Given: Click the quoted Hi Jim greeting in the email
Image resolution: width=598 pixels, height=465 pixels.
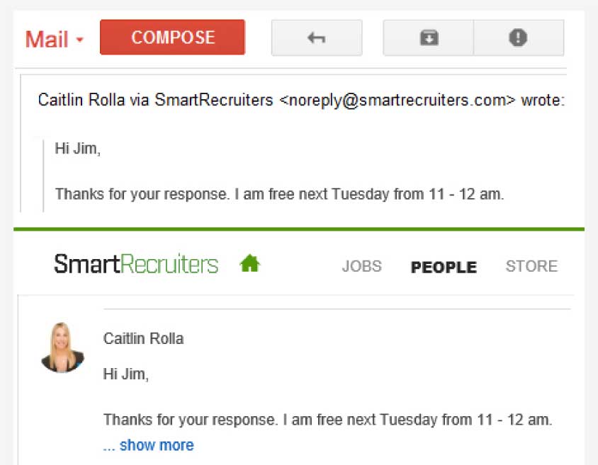Looking at the screenshot, I should pyautogui.click(x=78, y=149).
